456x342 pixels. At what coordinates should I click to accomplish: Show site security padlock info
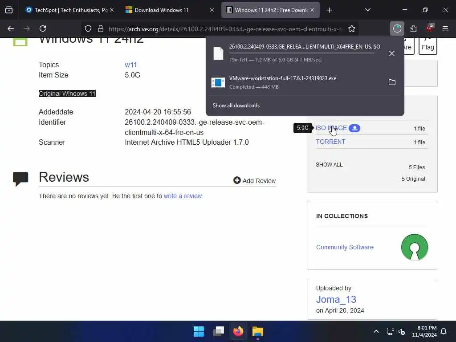[101, 28]
